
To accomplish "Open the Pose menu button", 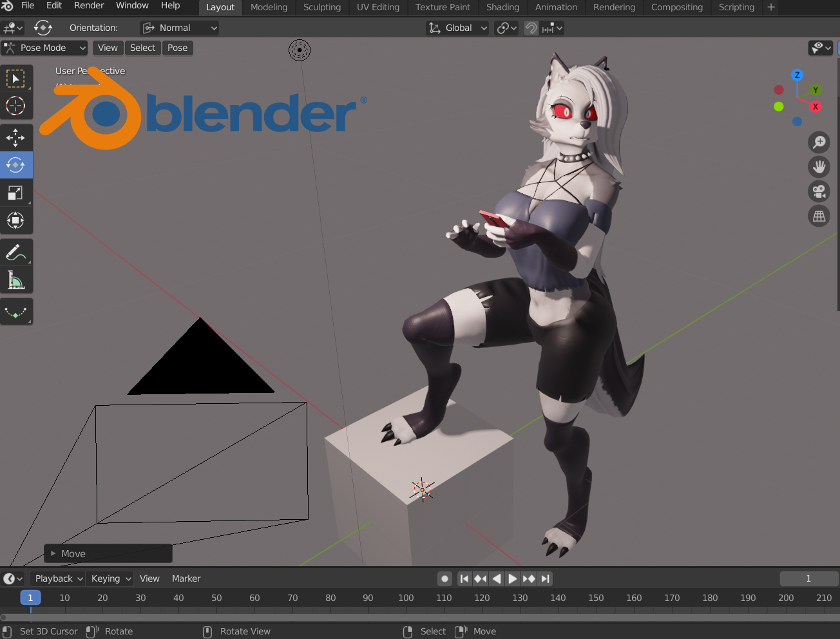I will [177, 48].
